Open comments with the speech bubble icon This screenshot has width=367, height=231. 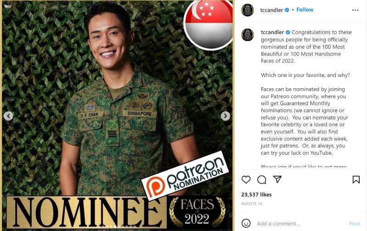261,180
